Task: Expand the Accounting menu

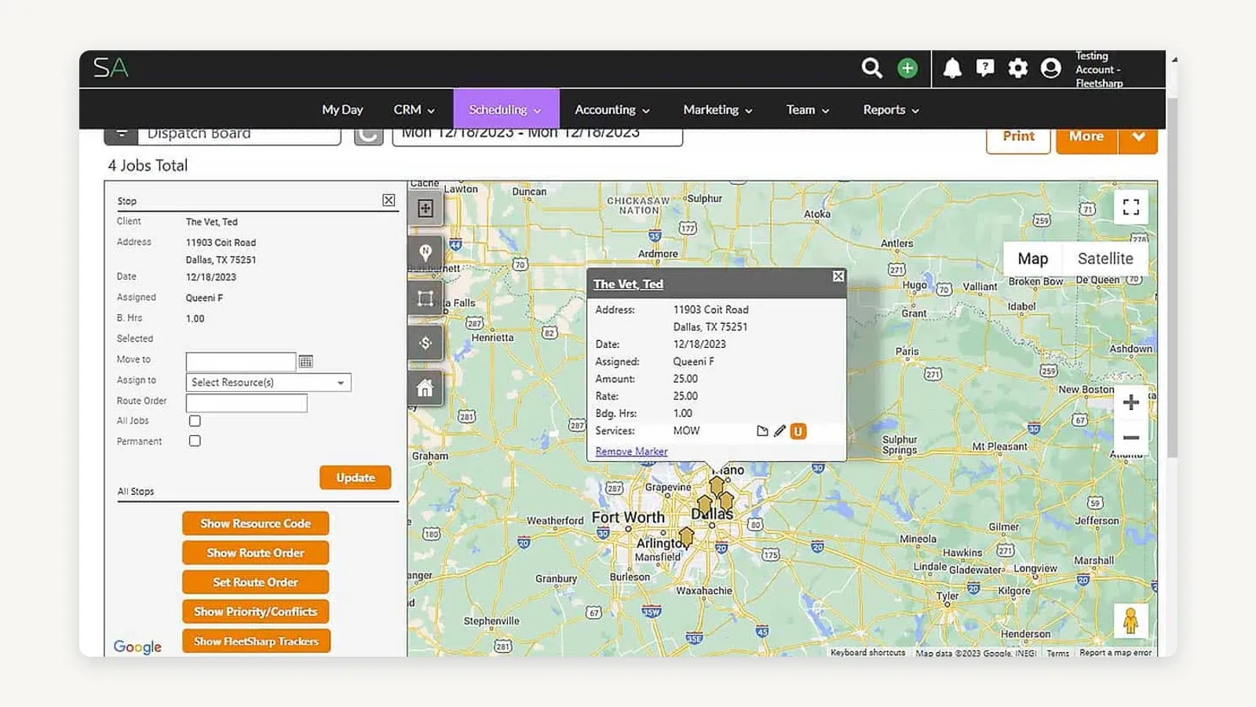Action: click(x=612, y=110)
